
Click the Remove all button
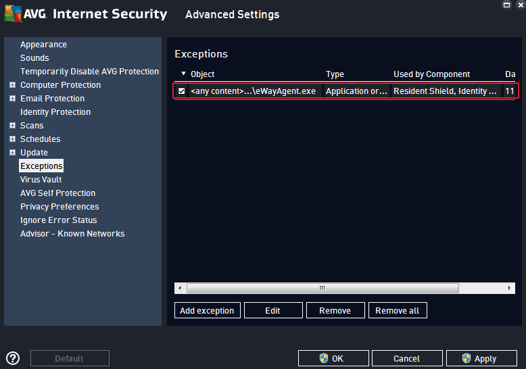(398, 311)
